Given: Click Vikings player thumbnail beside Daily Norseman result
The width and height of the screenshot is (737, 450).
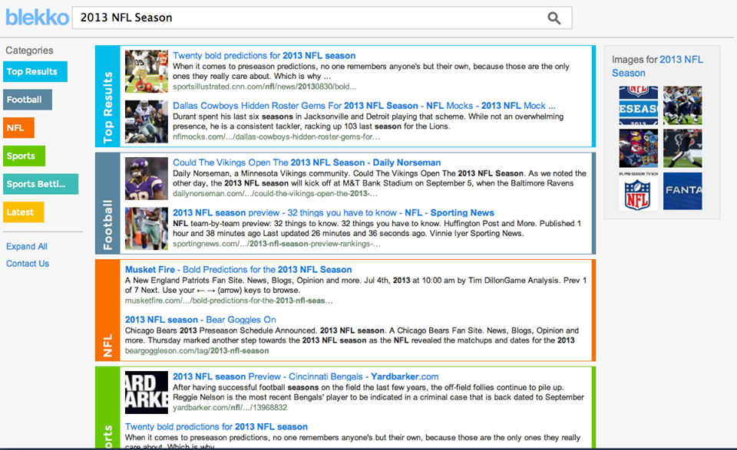Looking at the screenshot, I should pos(147,179).
